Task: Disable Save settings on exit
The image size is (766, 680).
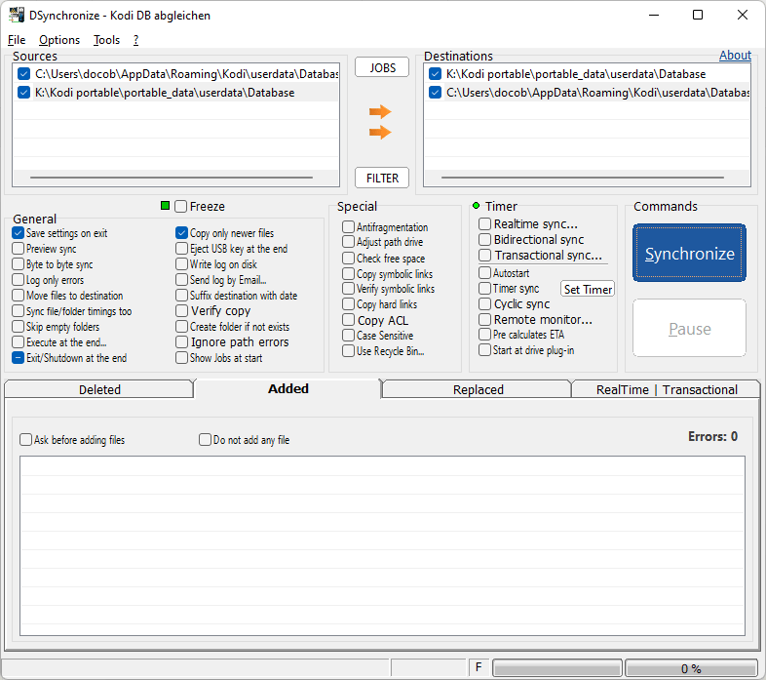Action: (19, 233)
